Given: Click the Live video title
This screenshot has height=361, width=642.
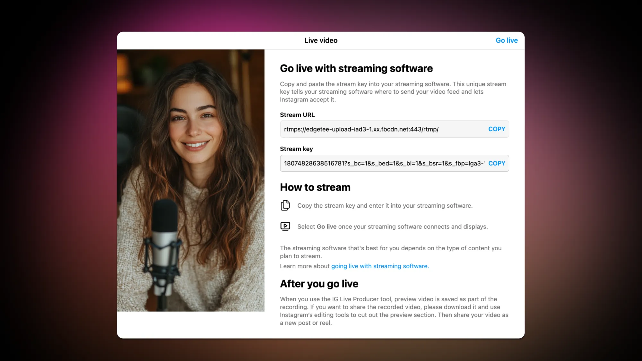Looking at the screenshot, I should click(x=321, y=40).
